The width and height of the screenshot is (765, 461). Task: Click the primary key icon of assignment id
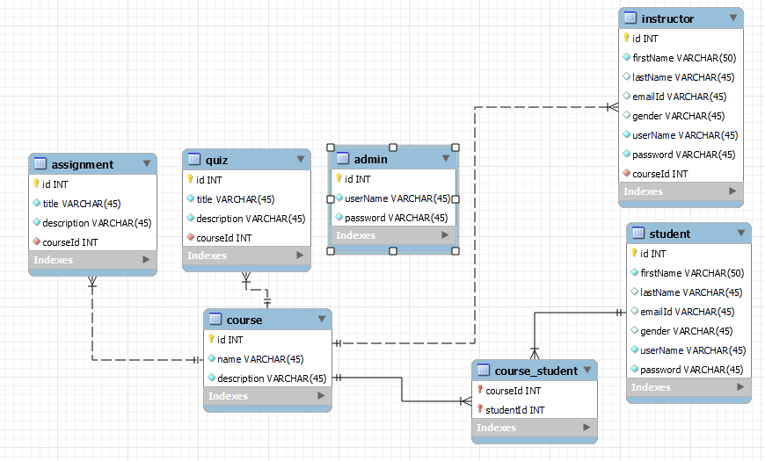(x=37, y=184)
